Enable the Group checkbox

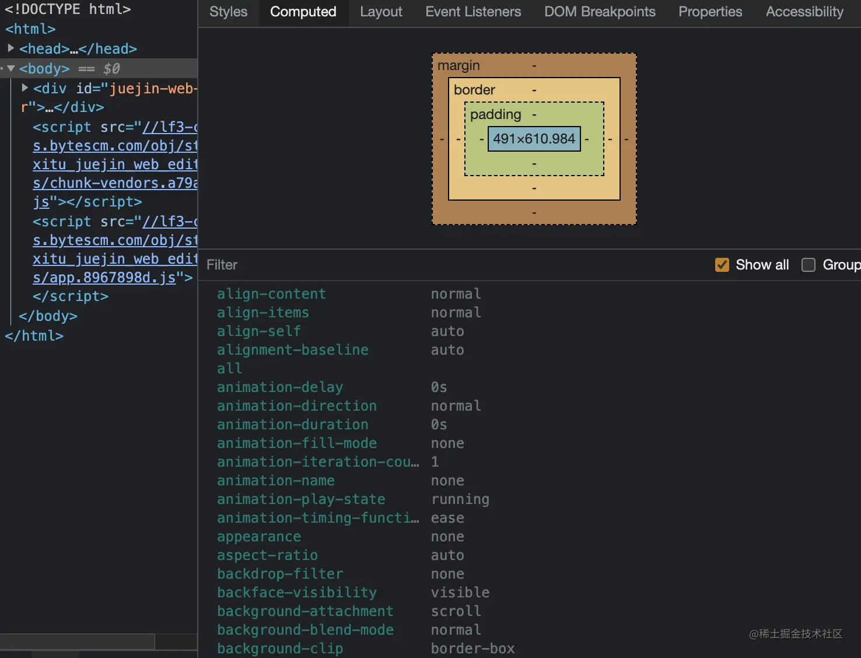(x=808, y=265)
